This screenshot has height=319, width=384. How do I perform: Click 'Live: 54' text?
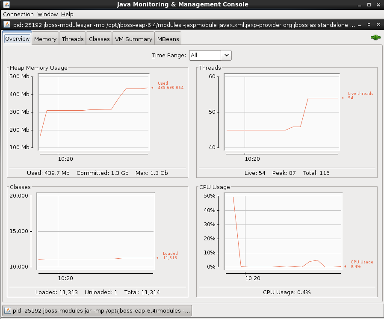[x=255, y=173]
